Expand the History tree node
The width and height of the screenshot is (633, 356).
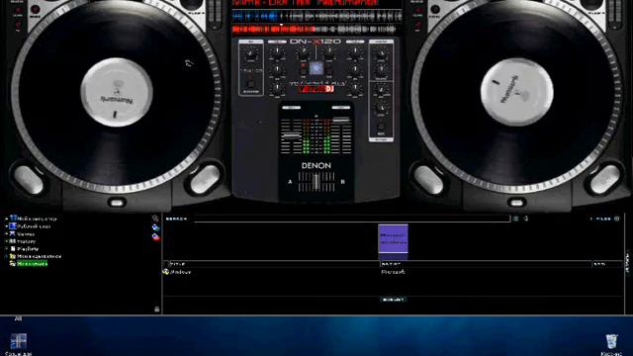6,241
